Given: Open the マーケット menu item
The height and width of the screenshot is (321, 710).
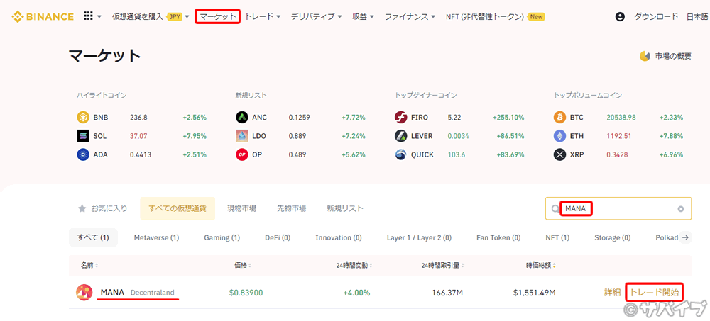Looking at the screenshot, I should (x=218, y=17).
